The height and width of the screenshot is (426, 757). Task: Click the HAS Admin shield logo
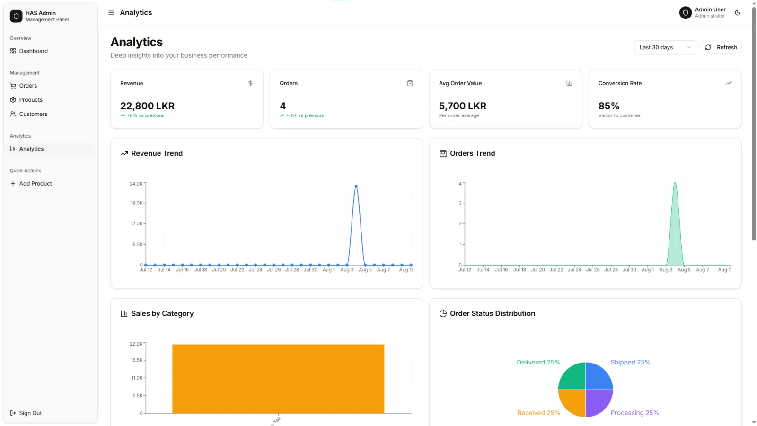[x=16, y=16]
